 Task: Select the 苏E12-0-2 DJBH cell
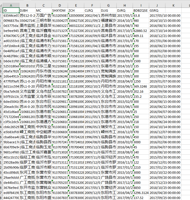pos(27,15)
